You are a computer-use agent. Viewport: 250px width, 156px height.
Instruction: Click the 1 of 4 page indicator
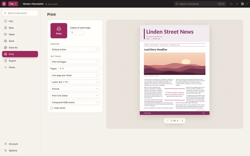coord(174,121)
